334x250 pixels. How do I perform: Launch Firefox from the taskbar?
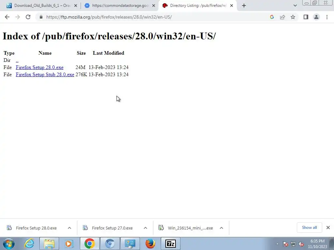(x=150, y=243)
